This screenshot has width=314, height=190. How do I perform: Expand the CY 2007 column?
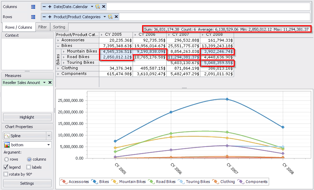[169, 35]
